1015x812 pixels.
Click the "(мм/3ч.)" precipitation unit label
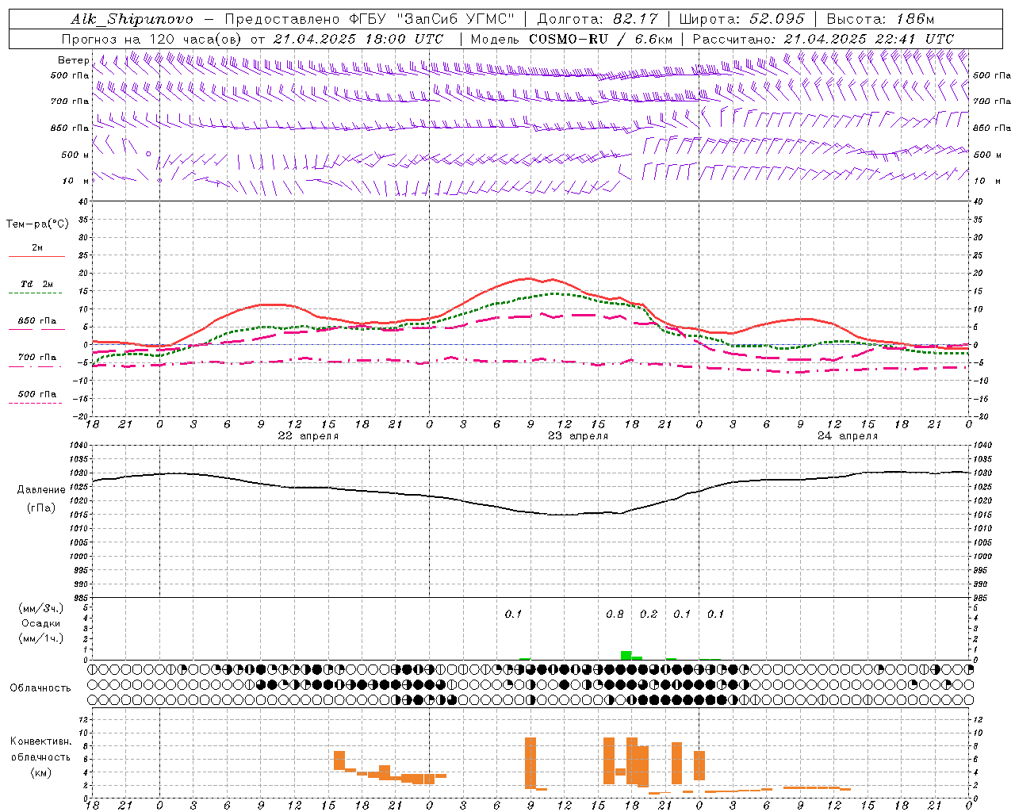40,609
